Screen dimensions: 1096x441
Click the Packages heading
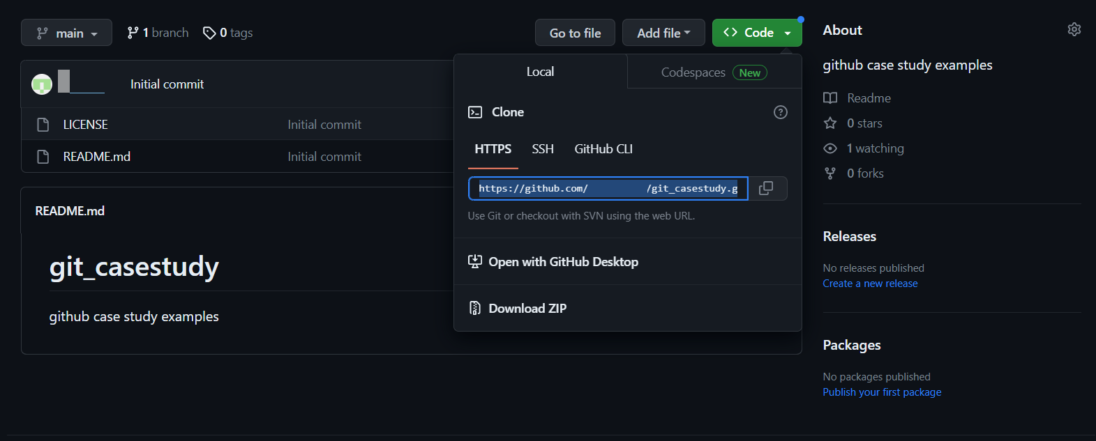(x=852, y=345)
